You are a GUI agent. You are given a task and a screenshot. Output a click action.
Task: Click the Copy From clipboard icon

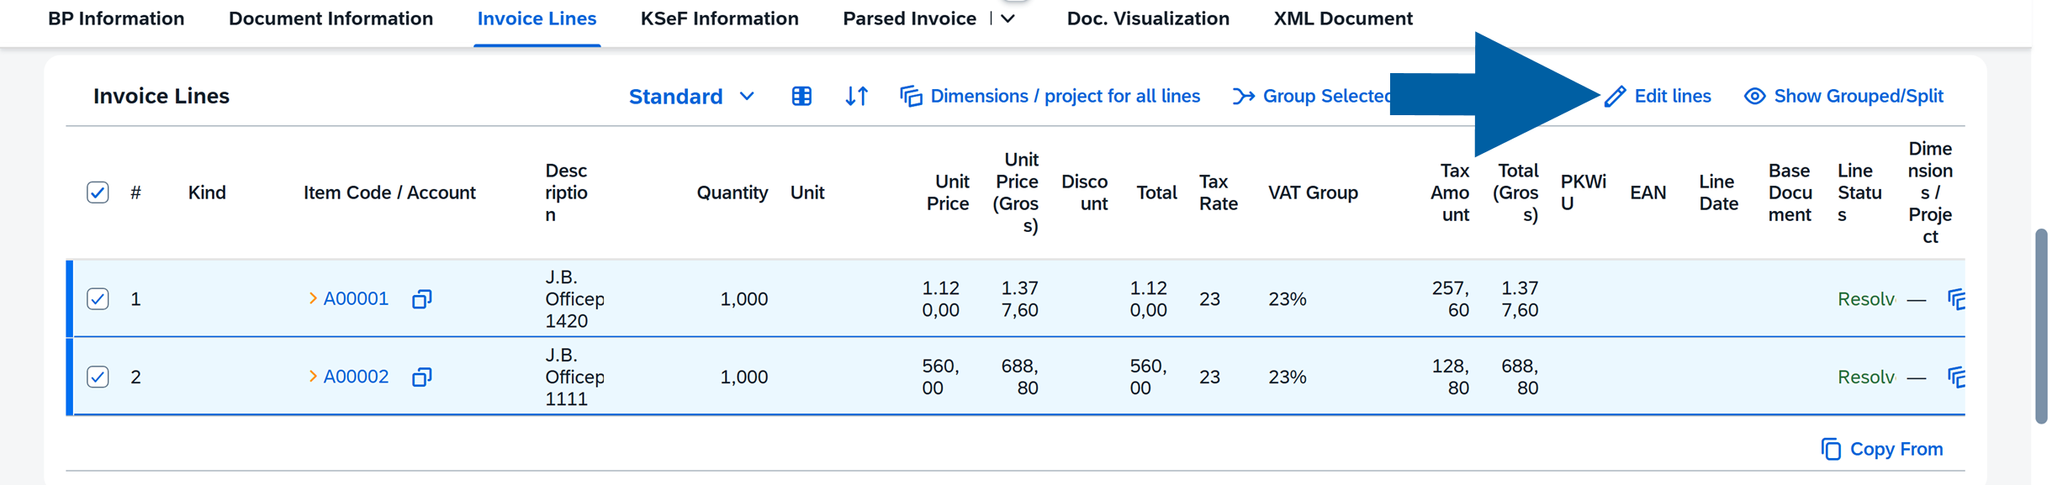1831,449
